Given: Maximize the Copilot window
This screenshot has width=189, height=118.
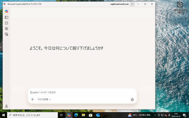Looking at the screenshot, I should 145,4.
